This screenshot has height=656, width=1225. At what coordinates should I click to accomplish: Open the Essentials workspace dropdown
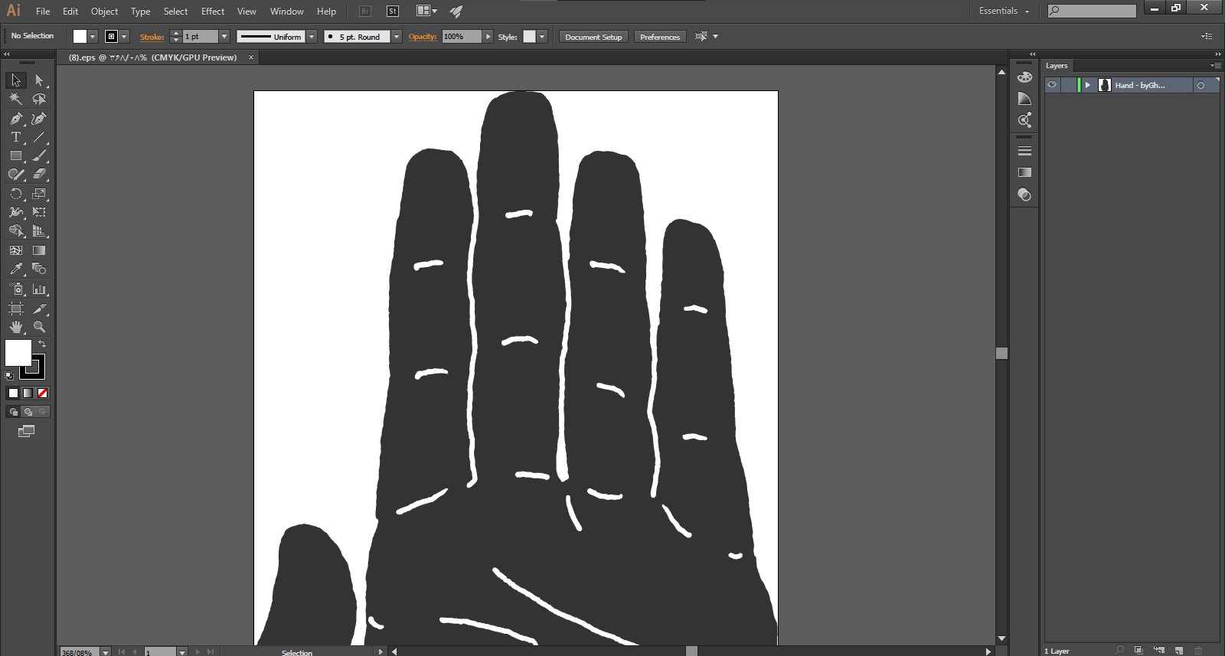(x=1004, y=11)
